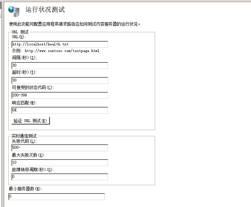
Task: Click the 运行状况测试 page title
Action: (45, 10)
